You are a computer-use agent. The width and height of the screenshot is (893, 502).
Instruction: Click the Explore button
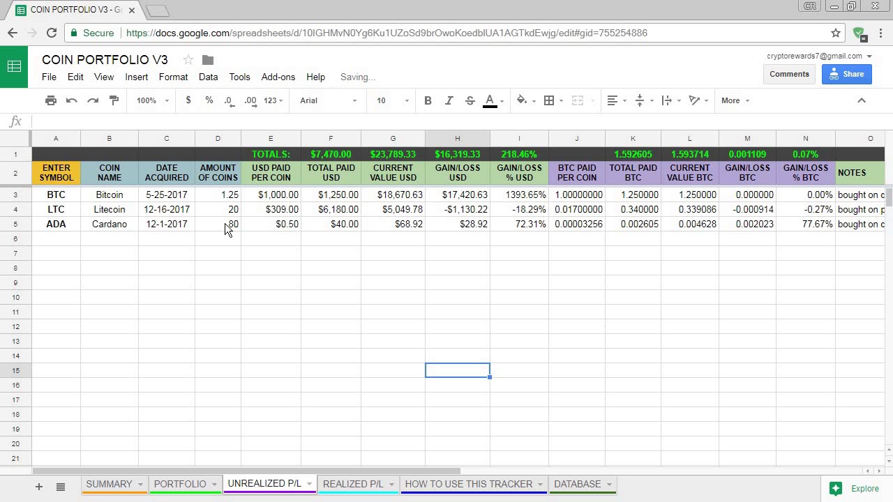pos(854,489)
